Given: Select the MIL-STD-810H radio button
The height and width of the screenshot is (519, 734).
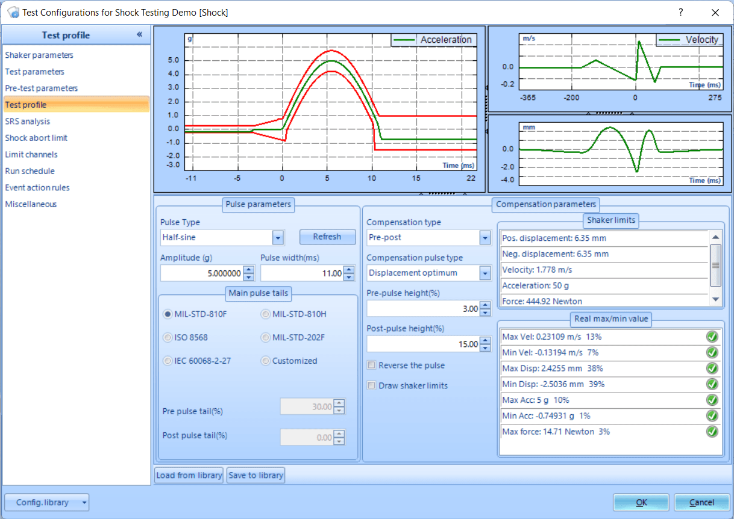Looking at the screenshot, I should tap(266, 314).
